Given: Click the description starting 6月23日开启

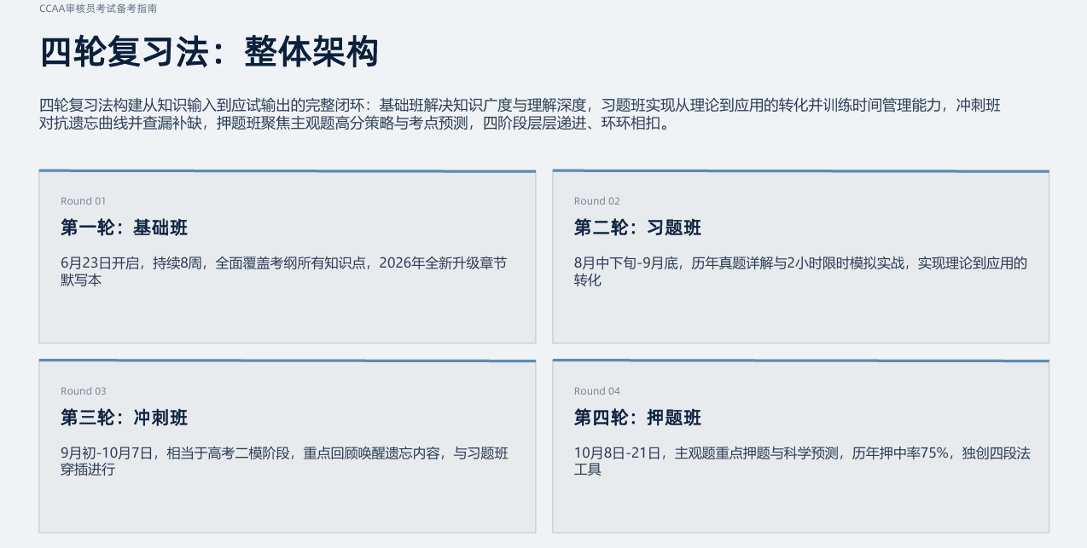Looking at the screenshot, I should tap(284, 271).
